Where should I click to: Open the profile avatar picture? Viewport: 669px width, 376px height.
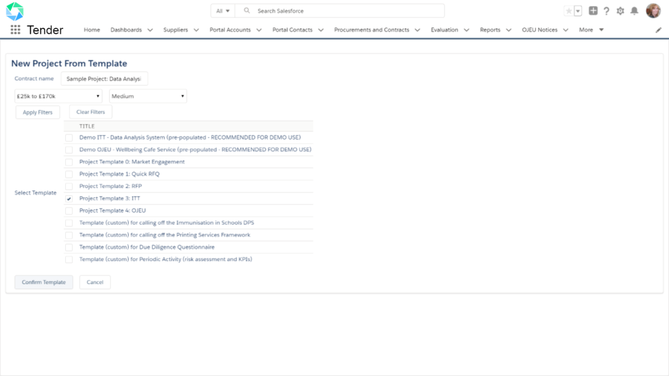pos(653,10)
